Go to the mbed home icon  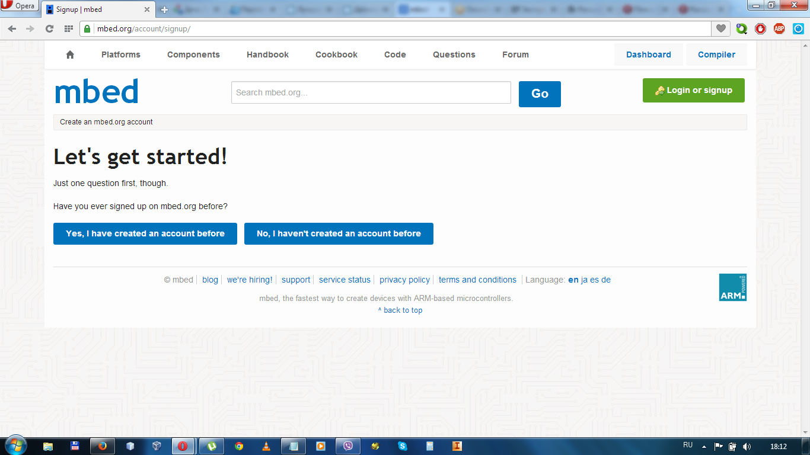point(70,55)
